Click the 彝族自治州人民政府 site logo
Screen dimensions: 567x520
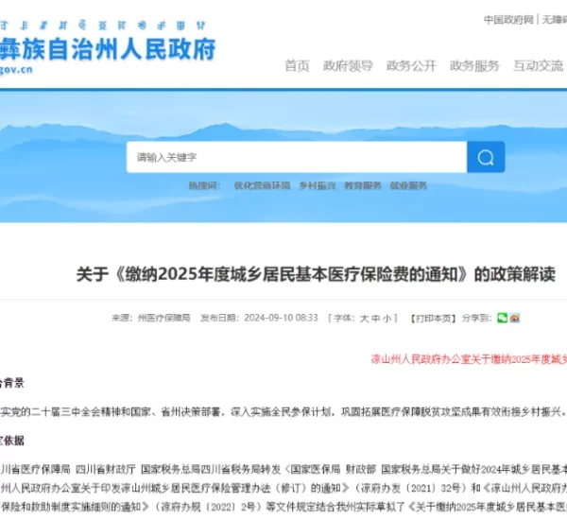108,49
